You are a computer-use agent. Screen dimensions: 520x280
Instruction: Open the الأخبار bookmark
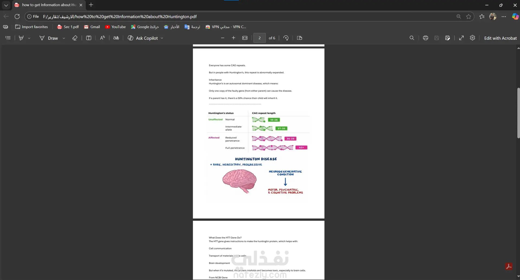point(171,27)
